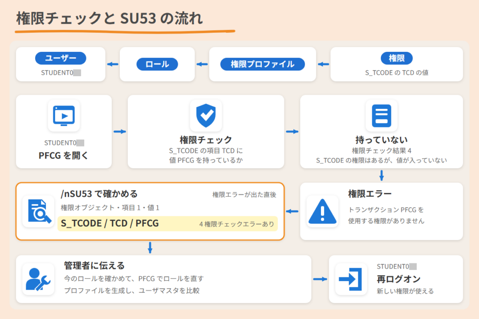Click the text 権限チェック結果 4
Image resolution: width=479 pixels, height=319 pixels.
(x=382, y=151)
